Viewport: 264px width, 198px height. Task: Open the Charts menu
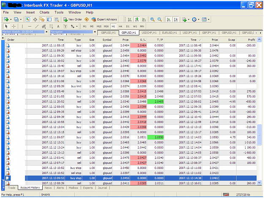(44, 12)
